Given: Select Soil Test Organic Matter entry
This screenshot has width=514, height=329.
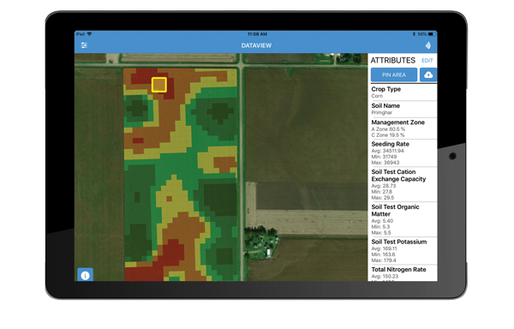Looking at the screenshot, I should [403, 219].
